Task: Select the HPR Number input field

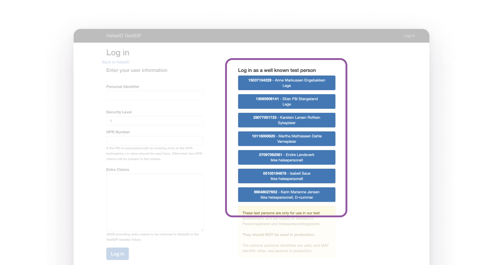Action: [x=155, y=140]
